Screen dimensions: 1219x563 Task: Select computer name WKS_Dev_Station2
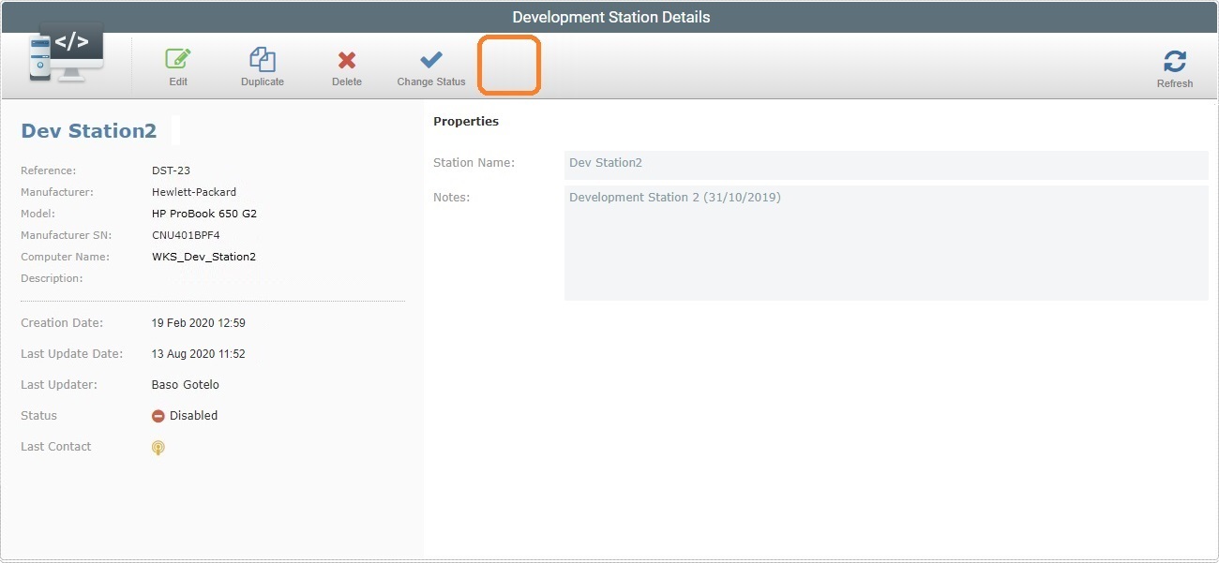[203, 257]
